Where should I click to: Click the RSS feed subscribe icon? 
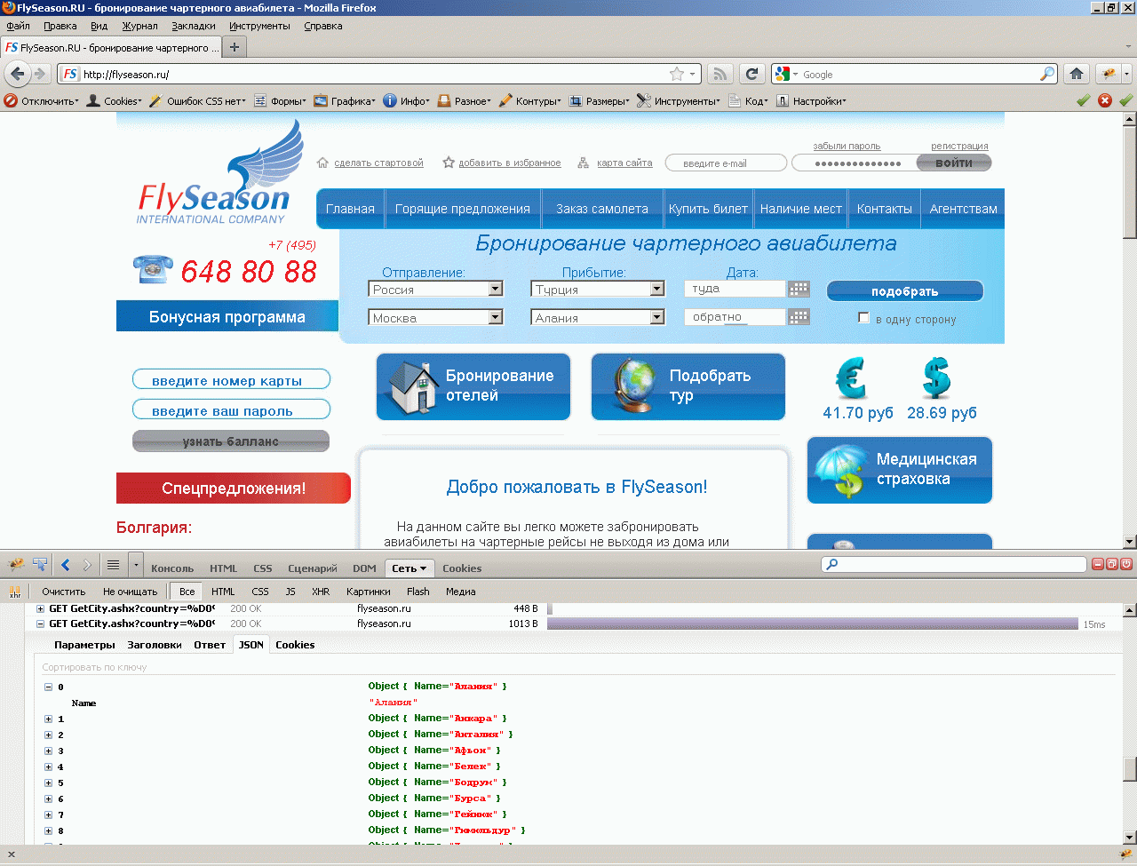[x=721, y=74]
